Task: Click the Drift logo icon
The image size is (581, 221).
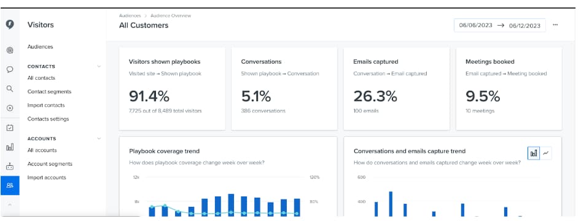Action: click(x=10, y=25)
